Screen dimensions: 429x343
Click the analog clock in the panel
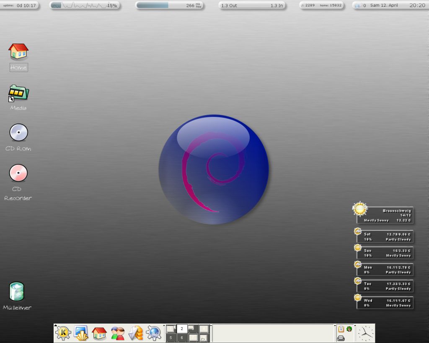365,333
